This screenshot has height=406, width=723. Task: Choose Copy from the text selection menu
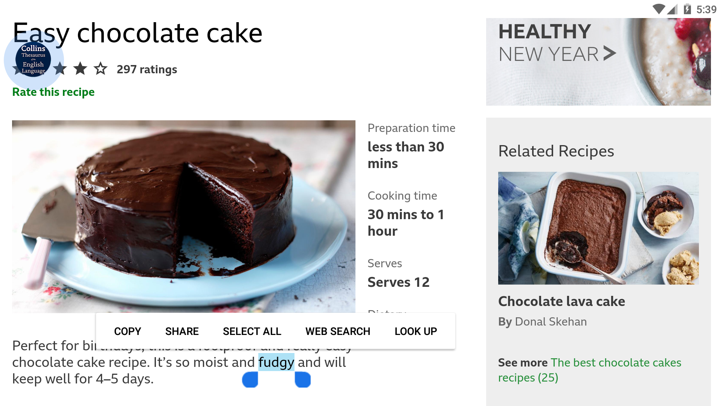127,331
